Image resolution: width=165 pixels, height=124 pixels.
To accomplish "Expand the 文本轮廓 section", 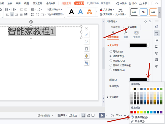I will point(108,97).
